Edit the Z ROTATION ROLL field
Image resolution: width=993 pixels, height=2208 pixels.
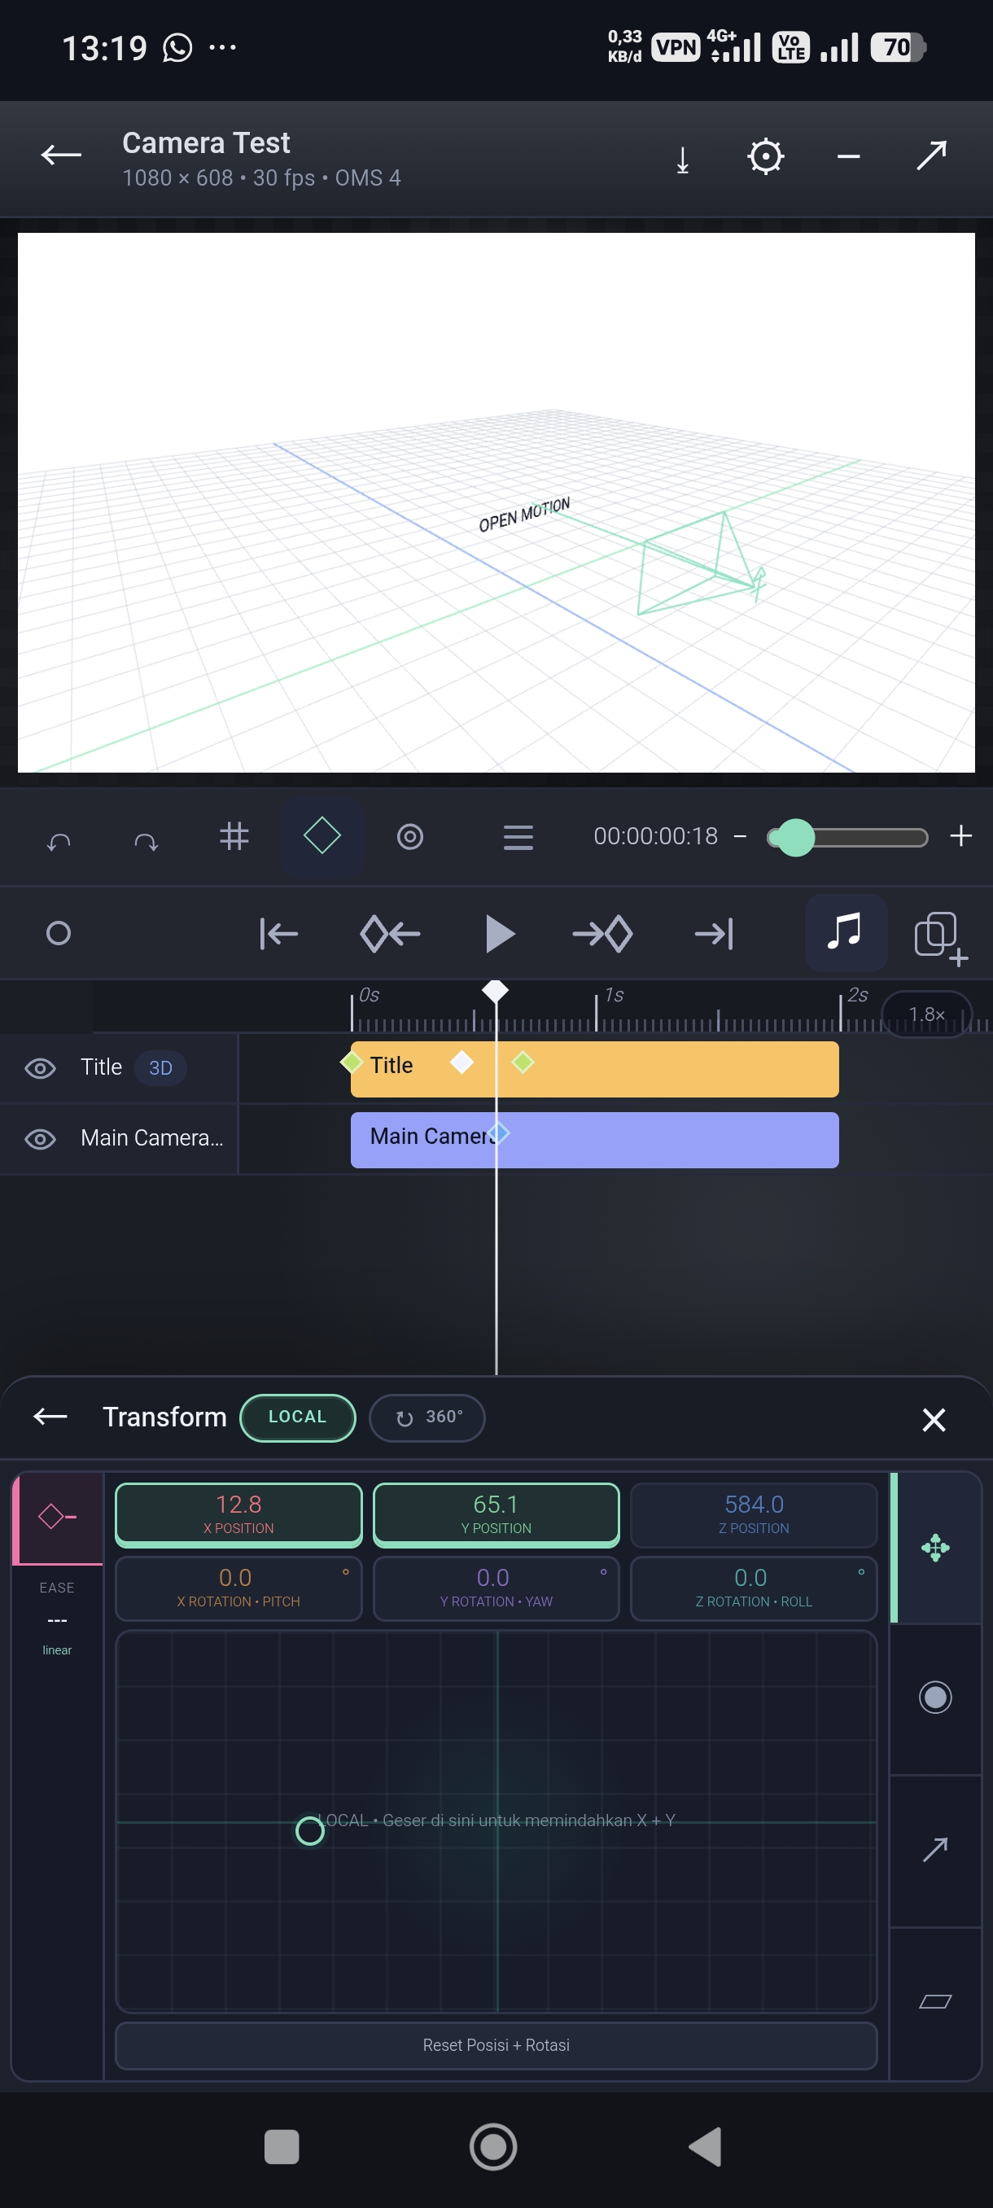pyautogui.click(x=754, y=1588)
